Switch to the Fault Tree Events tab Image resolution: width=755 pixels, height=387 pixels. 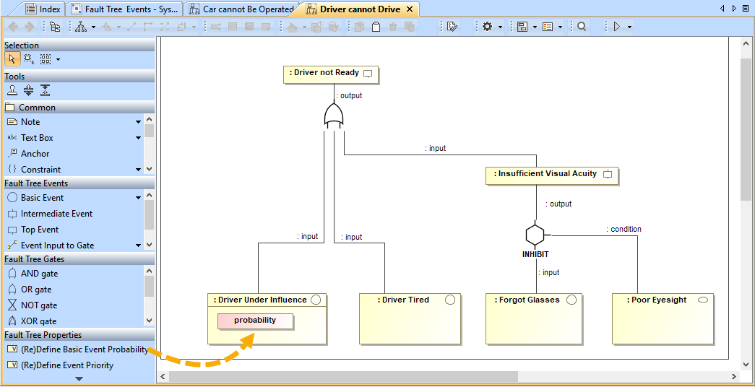(x=126, y=9)
